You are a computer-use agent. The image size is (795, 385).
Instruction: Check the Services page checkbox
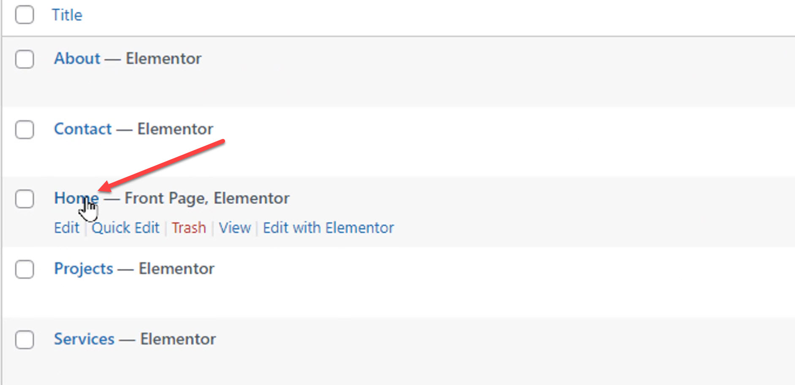pos(24,339)
